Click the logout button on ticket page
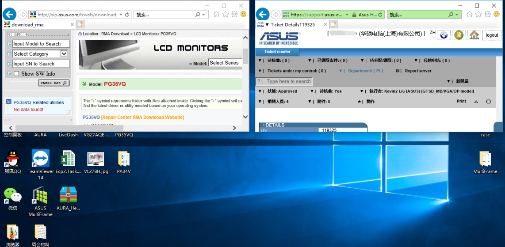Screen dimensions: 505x247 492,35
